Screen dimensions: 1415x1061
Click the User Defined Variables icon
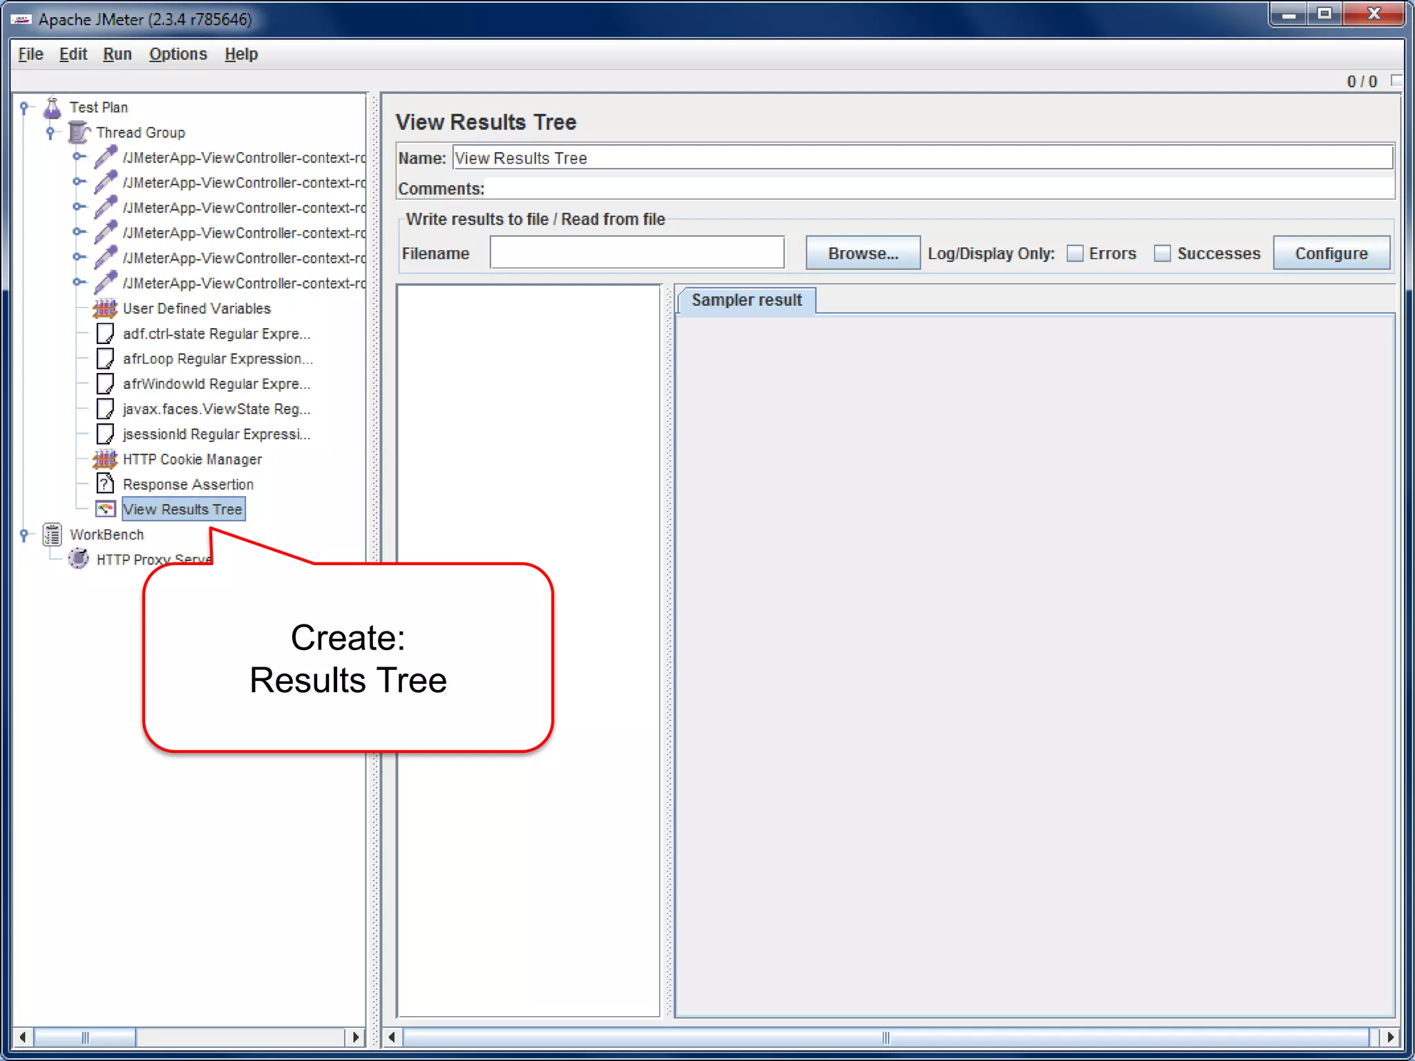coord(105,308)
